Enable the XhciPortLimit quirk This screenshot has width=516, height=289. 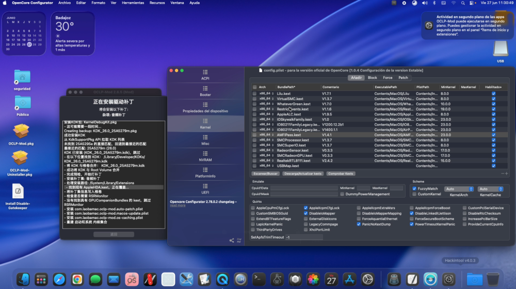pos(305,230)
